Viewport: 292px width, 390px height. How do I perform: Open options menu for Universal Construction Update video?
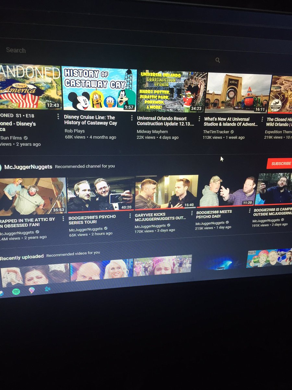pos(199,119)
